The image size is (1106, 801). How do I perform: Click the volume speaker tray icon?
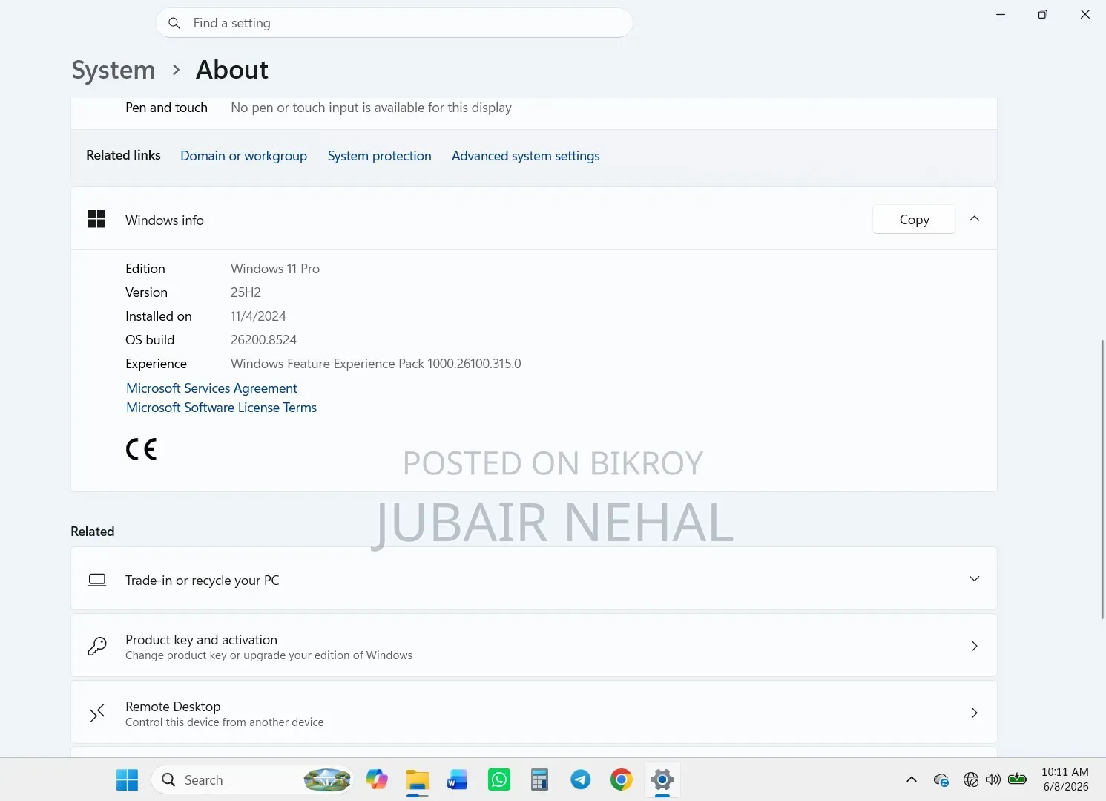pos(993,779)
